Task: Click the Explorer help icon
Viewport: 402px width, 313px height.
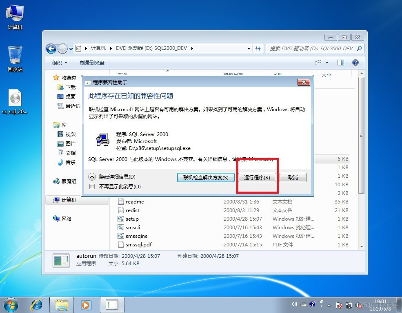Action: click(355, 63)
